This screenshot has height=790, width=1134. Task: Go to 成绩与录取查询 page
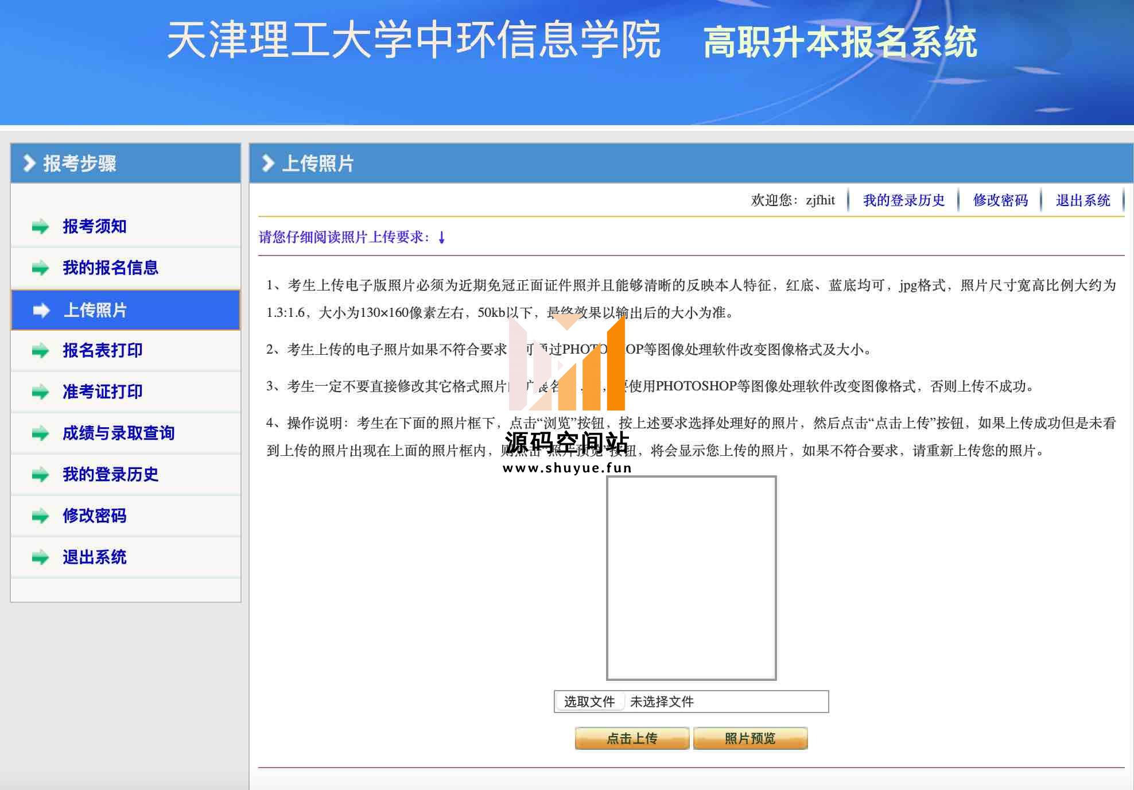[118, 433]
